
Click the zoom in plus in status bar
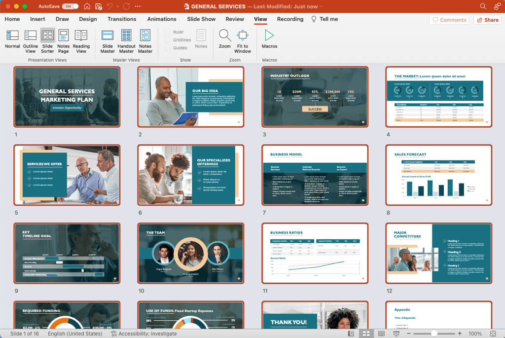(460, 334)
